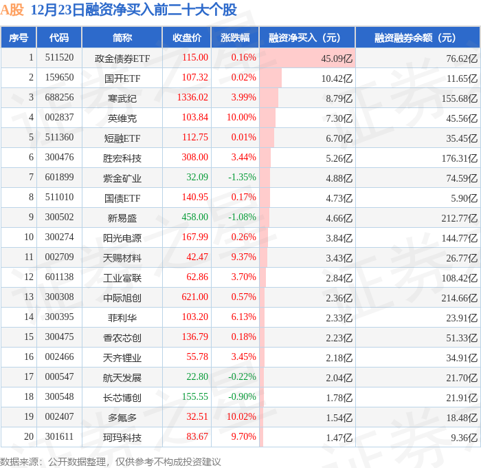Select stock name 中际旭创
Screen dimensions: 481x468
tap(122, 298)
